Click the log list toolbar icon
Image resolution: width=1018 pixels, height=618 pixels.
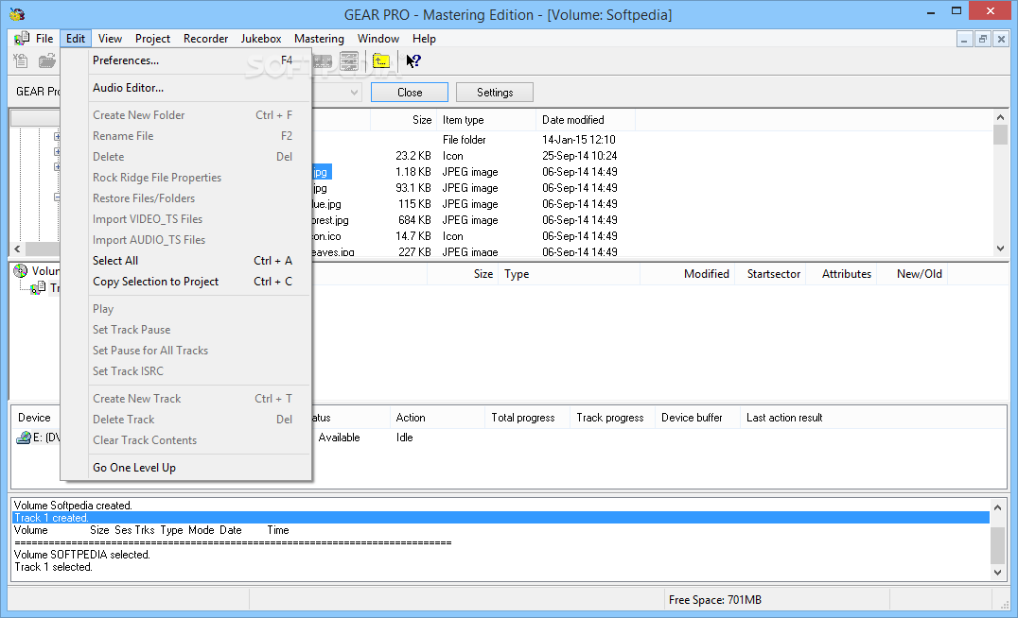tap(349, 61)
